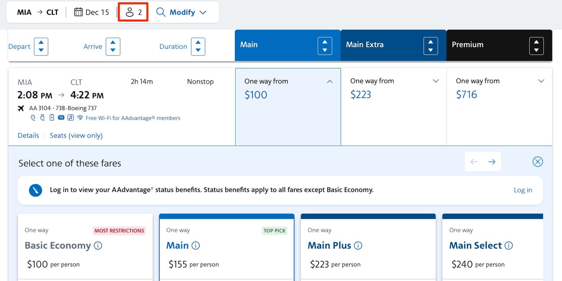The width and height of the screenshot is (562, 281).
Task: Sort flights by Arrive time
Action: (x=113, y=47)
